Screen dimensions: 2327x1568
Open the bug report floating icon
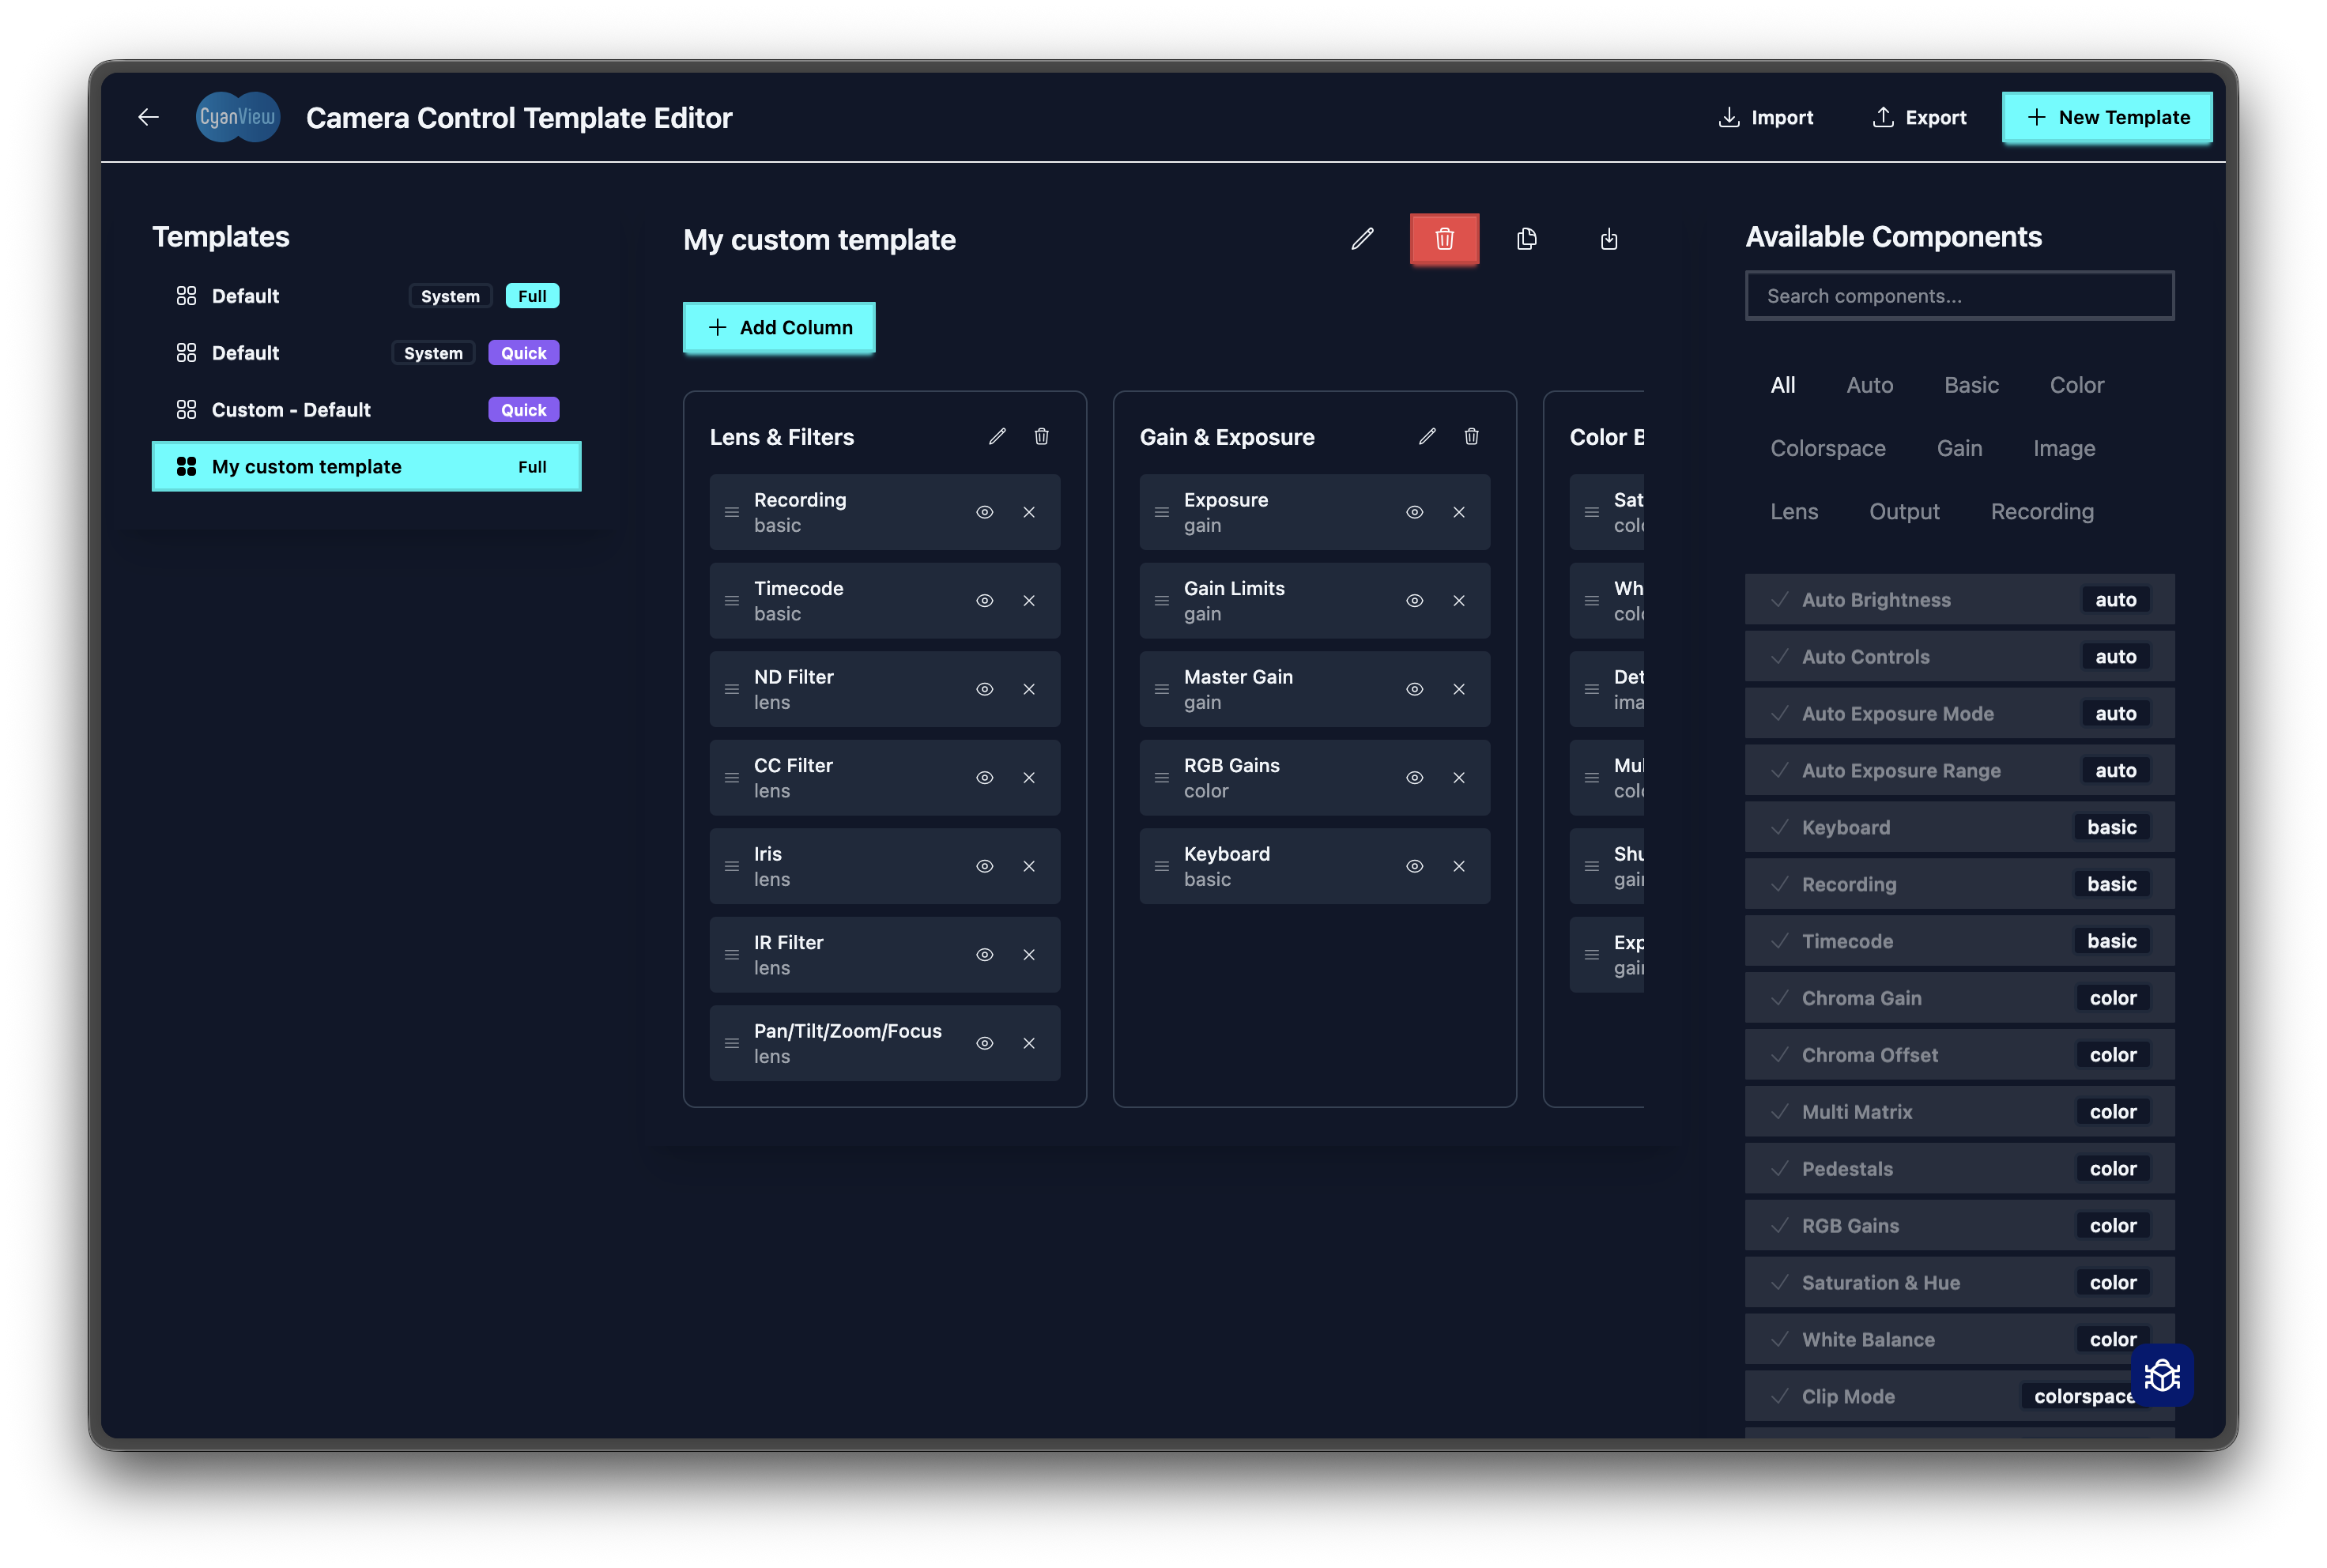(2162, 1376)
